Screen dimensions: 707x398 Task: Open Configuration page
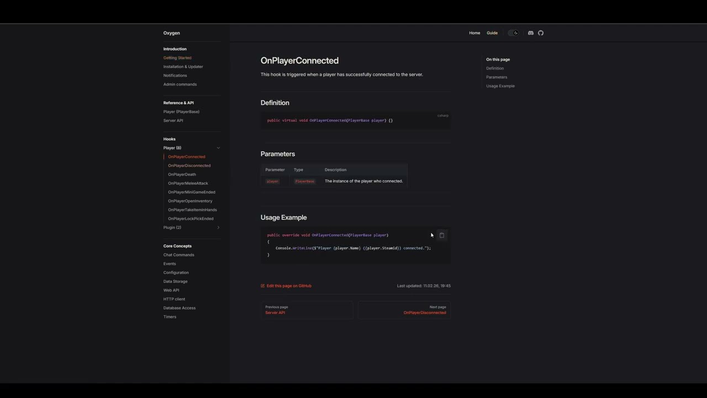coord(176,273)
